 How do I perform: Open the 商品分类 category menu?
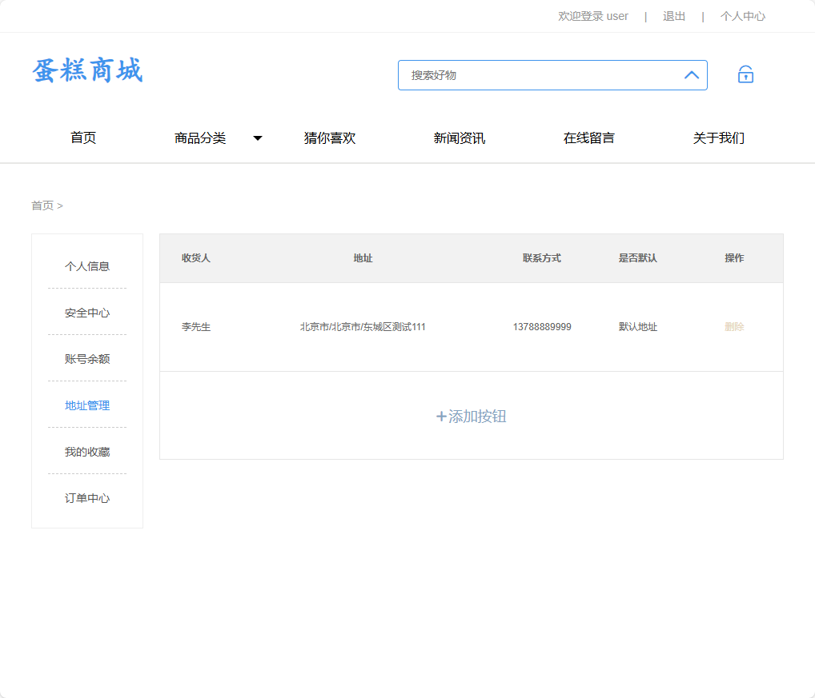pyautogui.click(x=198, y=138)
